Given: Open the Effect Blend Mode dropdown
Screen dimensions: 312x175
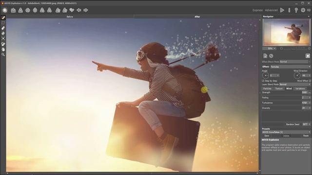Looking at the screenshot, I should (295, 62).
